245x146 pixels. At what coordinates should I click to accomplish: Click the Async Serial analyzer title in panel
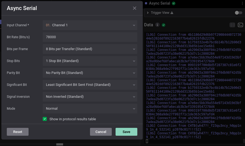[x=159, y=3]
